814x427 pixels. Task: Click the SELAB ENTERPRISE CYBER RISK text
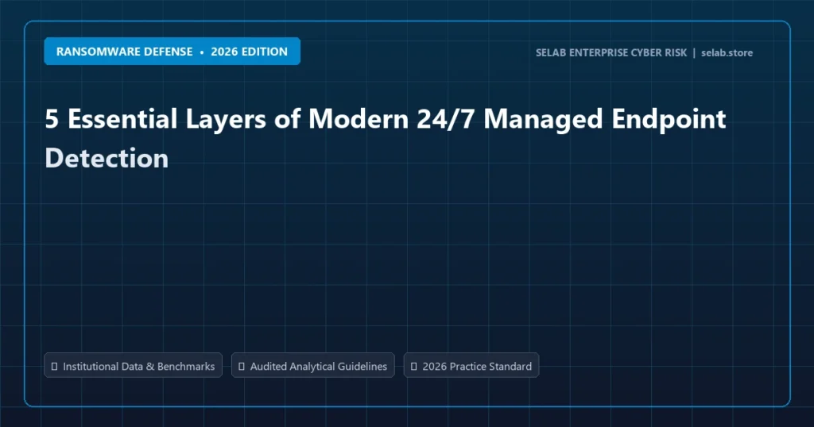pos(611,53)
